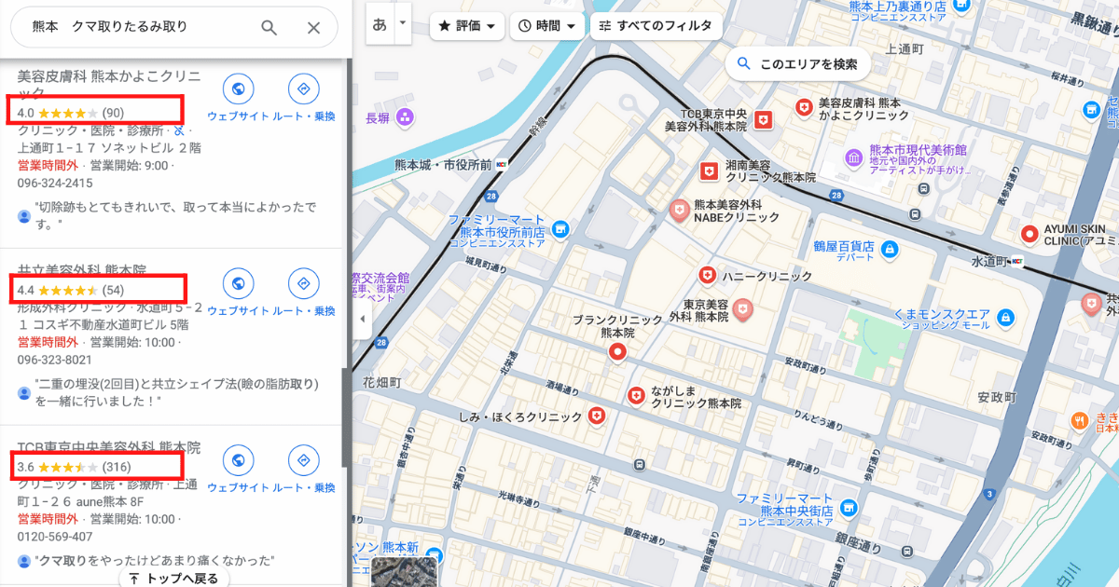Select the AYUMI SKIN CLINIC map pin
Viewport: 1119px width, 587px height.
click(1030, 234)
